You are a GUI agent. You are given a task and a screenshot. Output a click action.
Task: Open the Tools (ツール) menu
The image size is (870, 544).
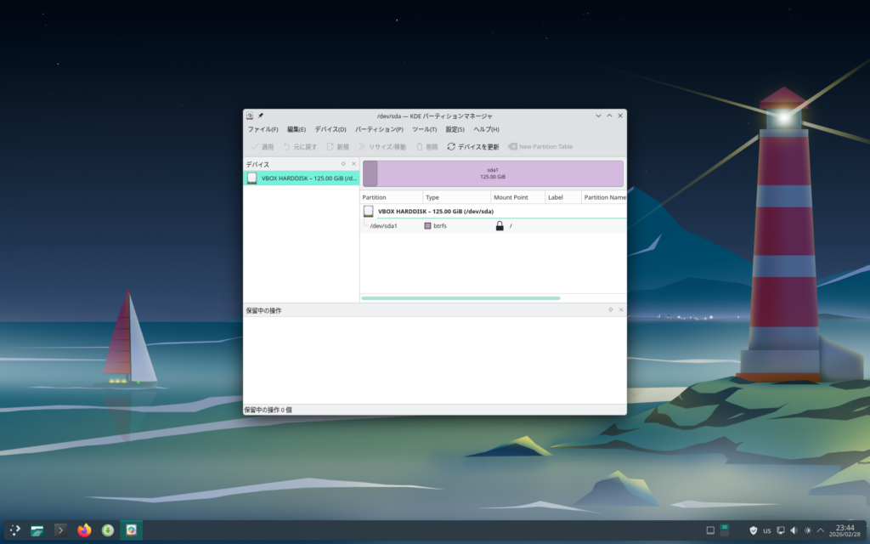click(424, 129)
